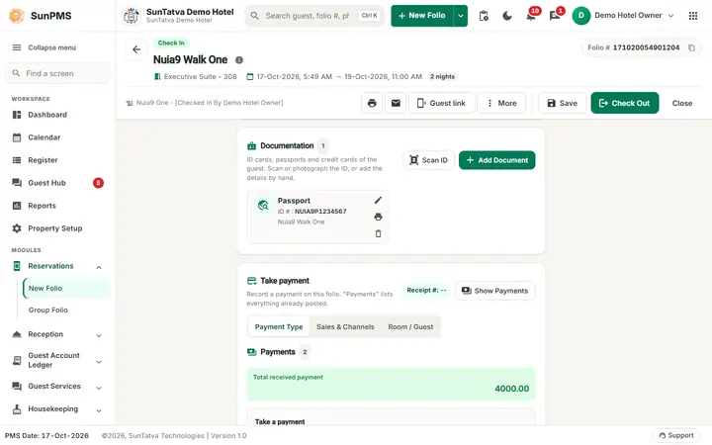712x445 pixels.
Task: Copy the folio number with copy icon
Action: click(691, 47)
